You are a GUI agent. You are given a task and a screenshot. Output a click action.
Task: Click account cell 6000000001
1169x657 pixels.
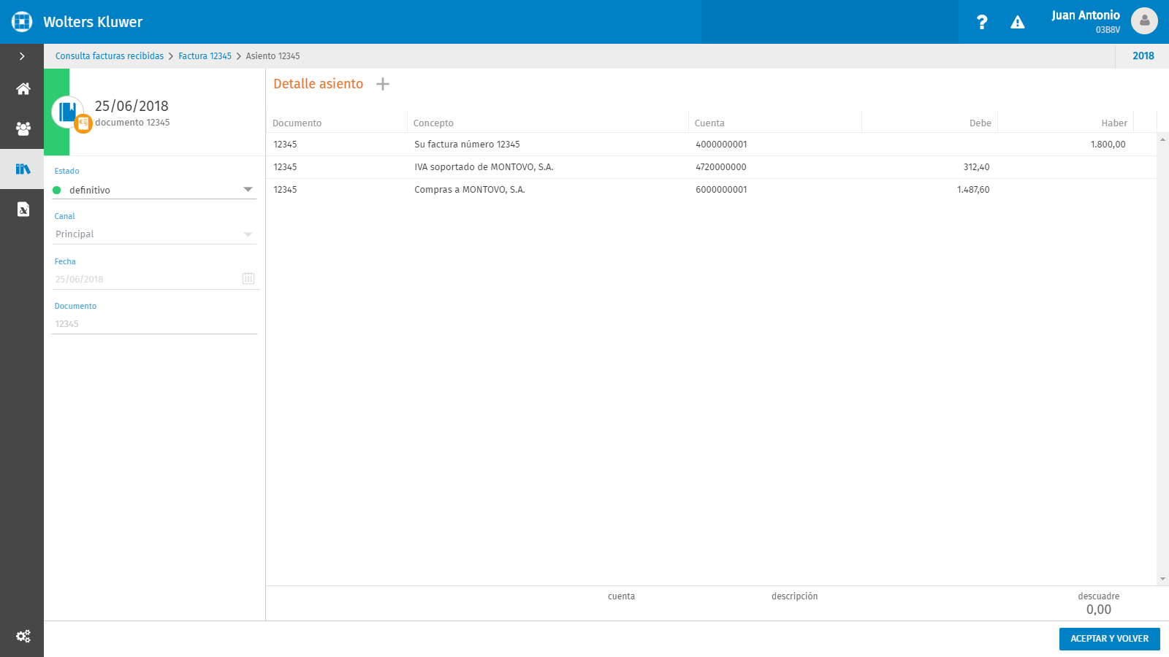tap(721, 190)
